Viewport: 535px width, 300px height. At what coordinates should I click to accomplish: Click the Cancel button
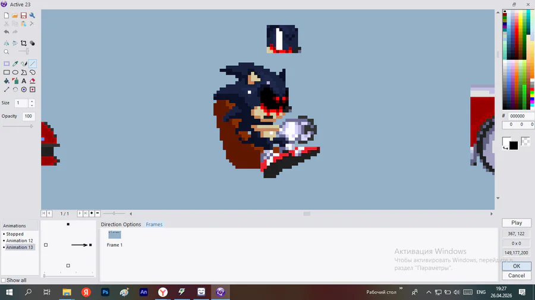tap(517, 276)
